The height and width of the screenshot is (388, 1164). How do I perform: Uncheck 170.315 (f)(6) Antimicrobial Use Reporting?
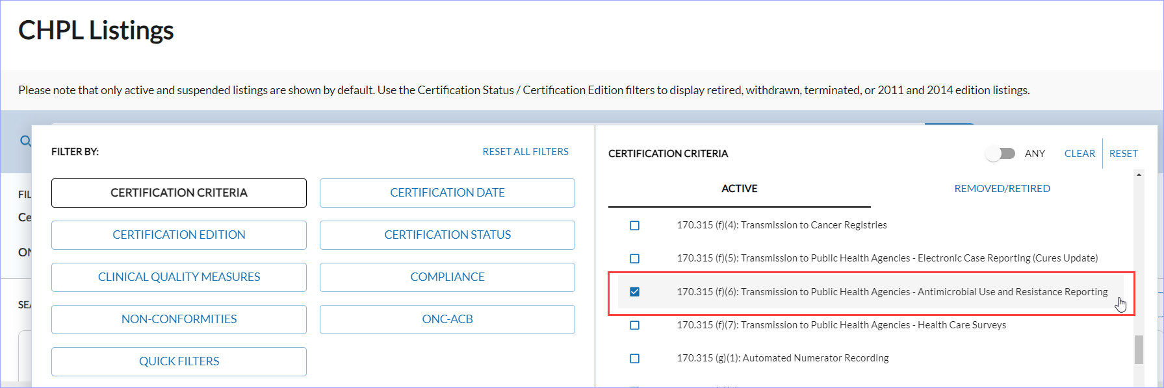[x=634, y=292]
